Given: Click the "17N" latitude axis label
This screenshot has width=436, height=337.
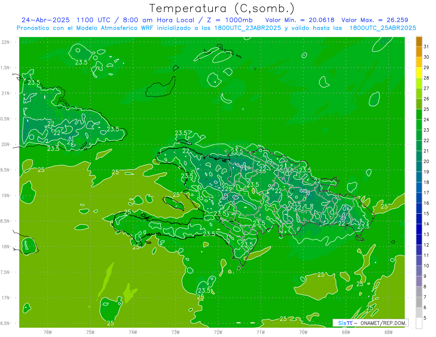Looking at the screenshot, I should [5, 298].
